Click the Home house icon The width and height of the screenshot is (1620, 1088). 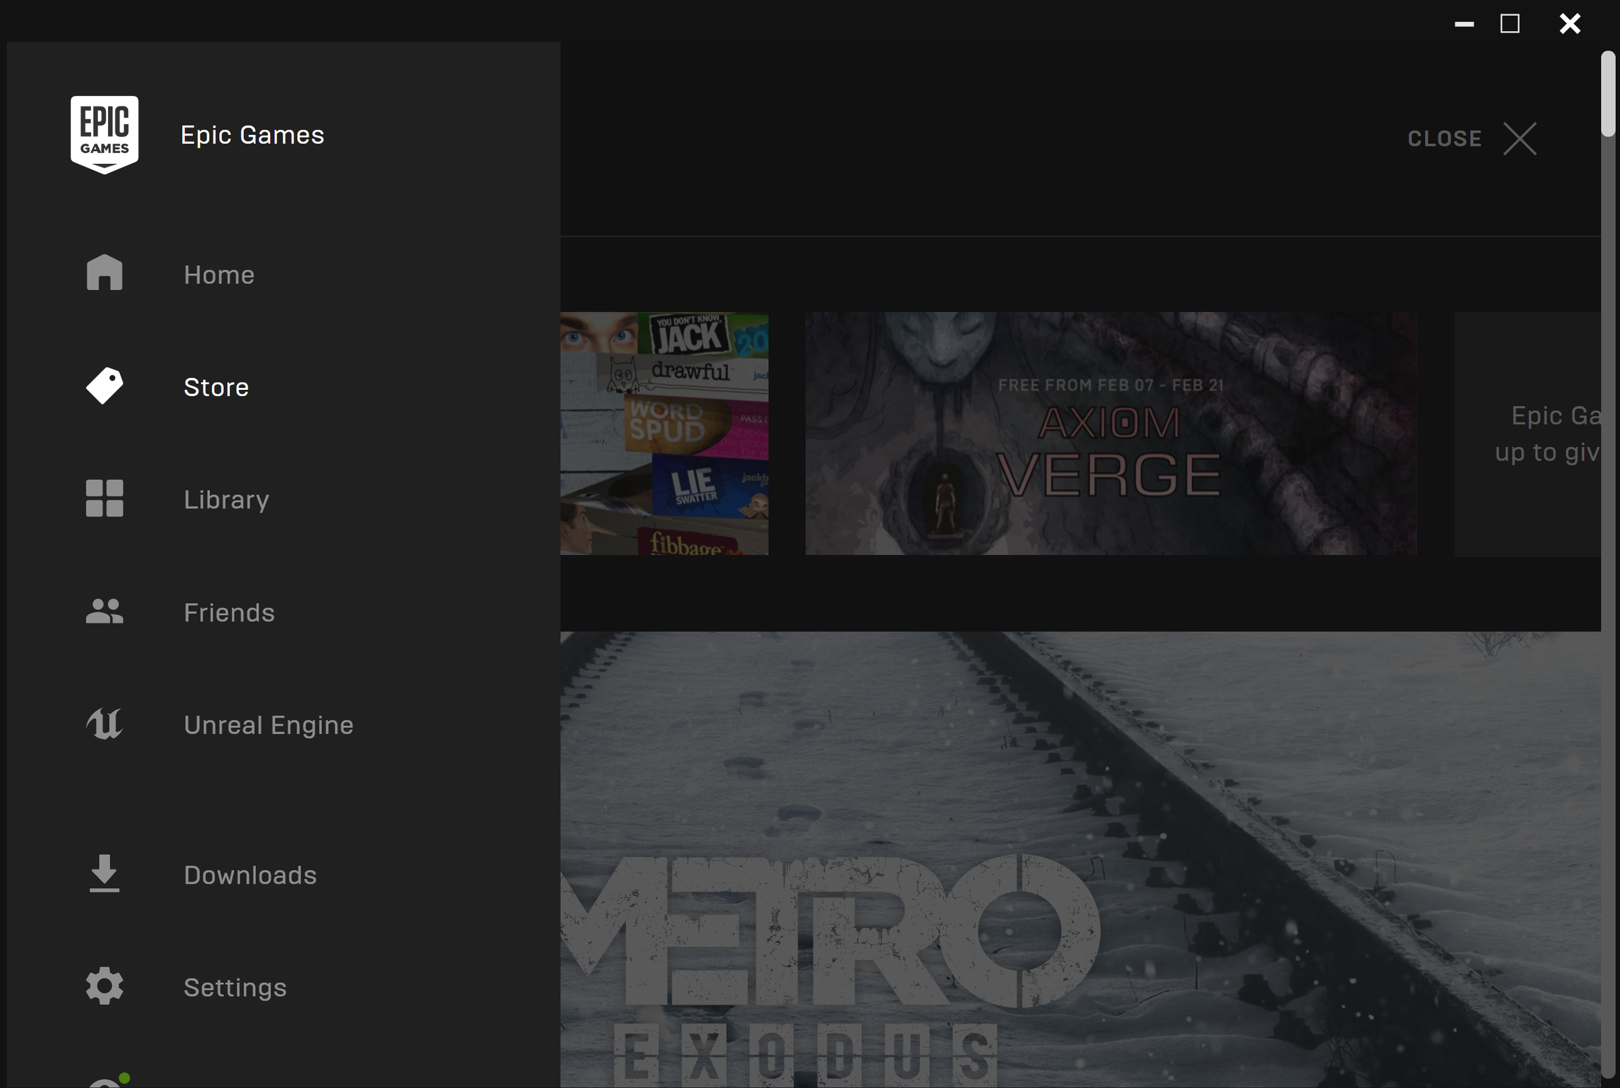(x=104, y=273)
